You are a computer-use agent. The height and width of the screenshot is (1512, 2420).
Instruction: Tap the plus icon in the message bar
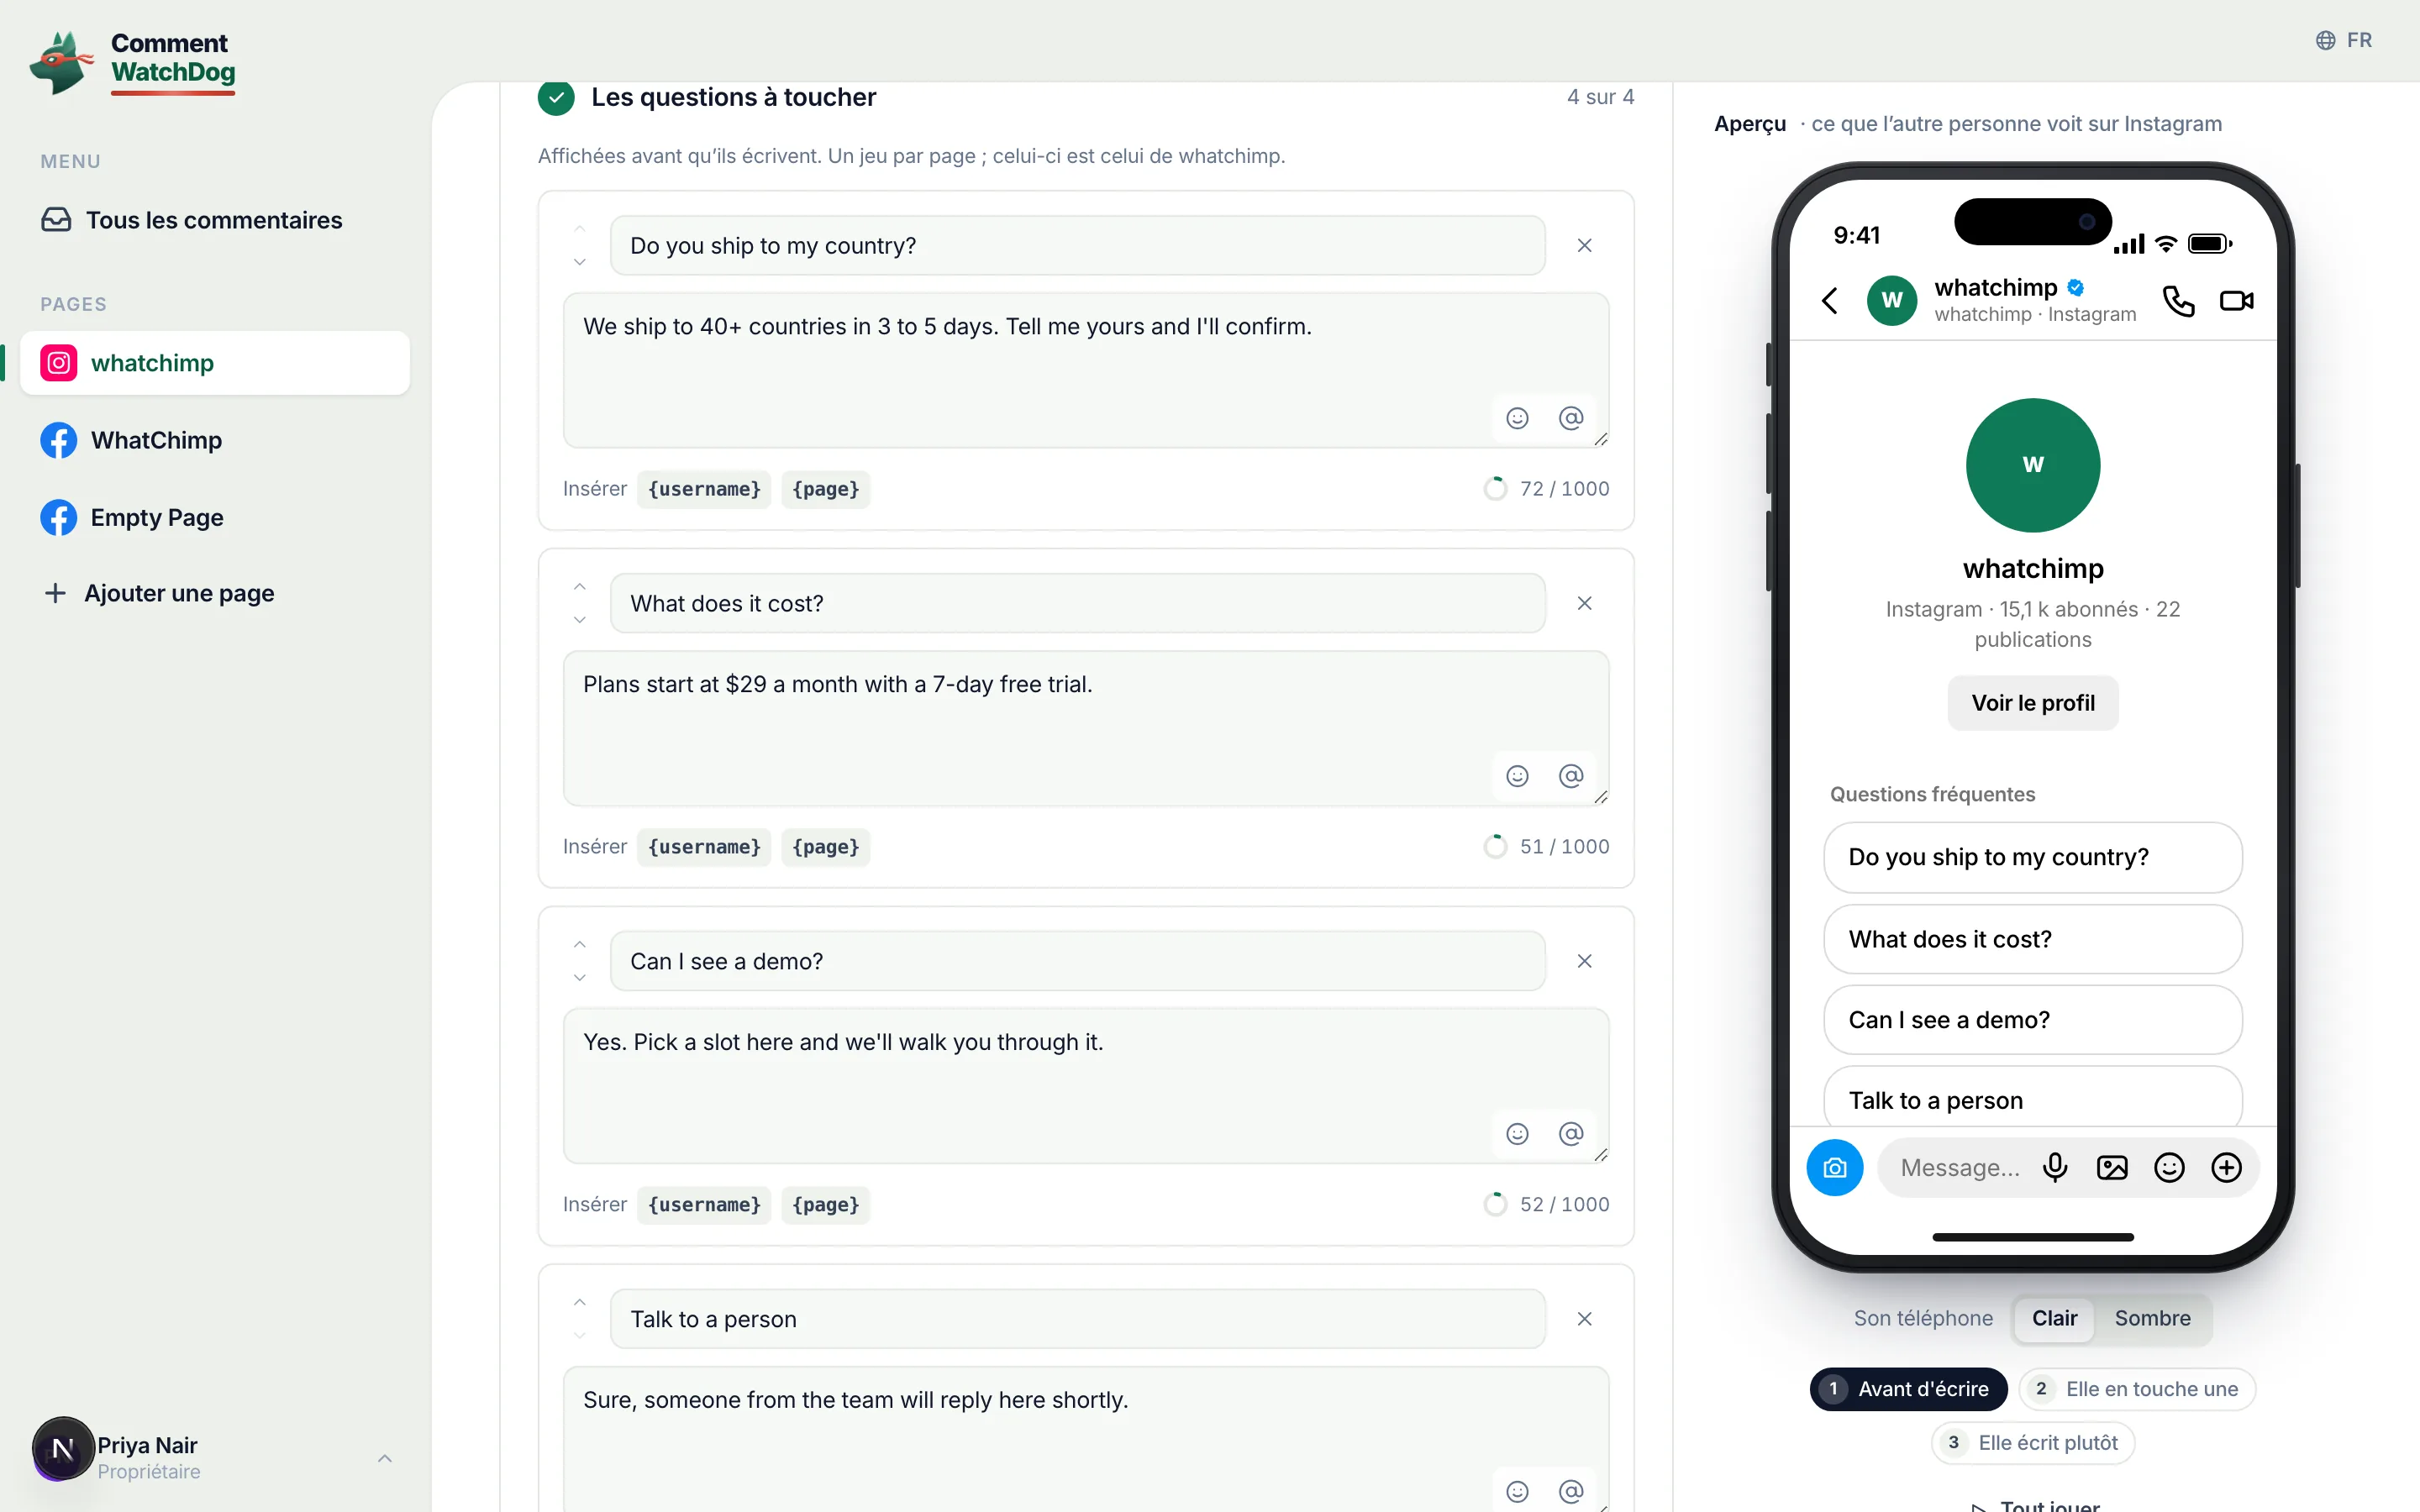(x=2226, y=1168)
